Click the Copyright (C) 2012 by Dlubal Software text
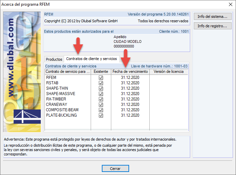Viewport: 236px width, 175px height. (81, 21)
